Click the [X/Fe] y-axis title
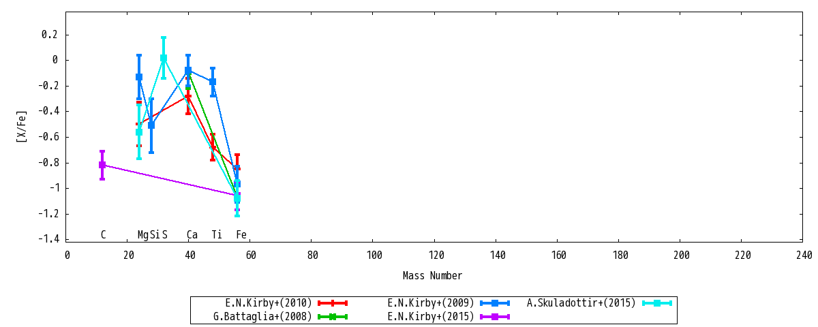This screenshot has height=327, width=818. [x=21, y=126]
